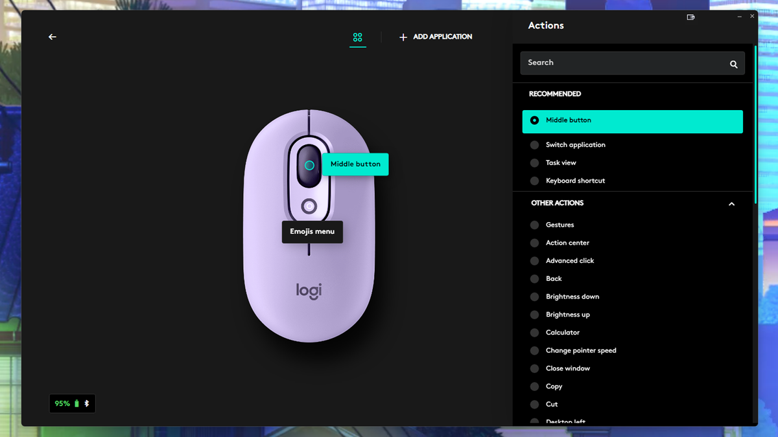Select the Calculator action
Screen dimensions: 778x437
[x=561, y=332]
